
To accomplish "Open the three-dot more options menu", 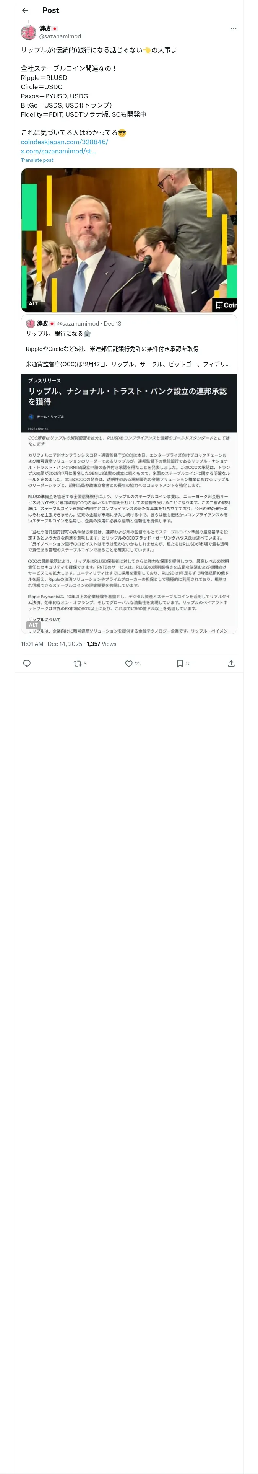I will pyautogui.click(x=233, y=29).
